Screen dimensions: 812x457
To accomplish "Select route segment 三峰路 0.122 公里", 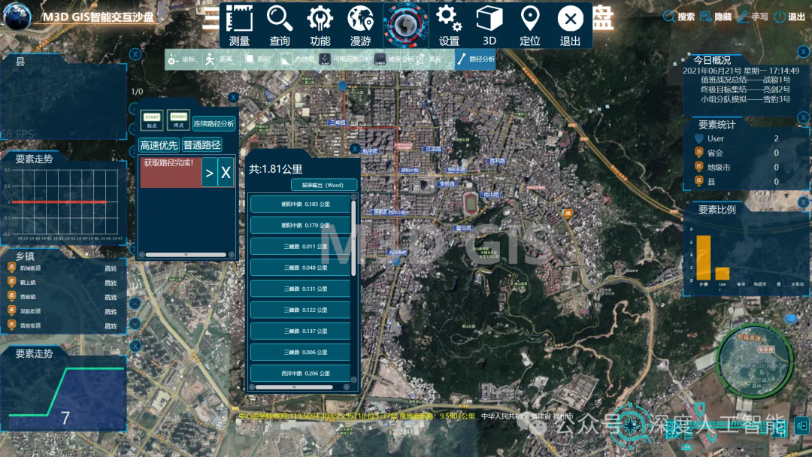I will click(x=300, y=310).
